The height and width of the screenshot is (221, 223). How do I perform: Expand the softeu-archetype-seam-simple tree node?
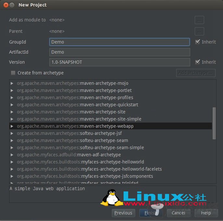[x=12, y=148]
